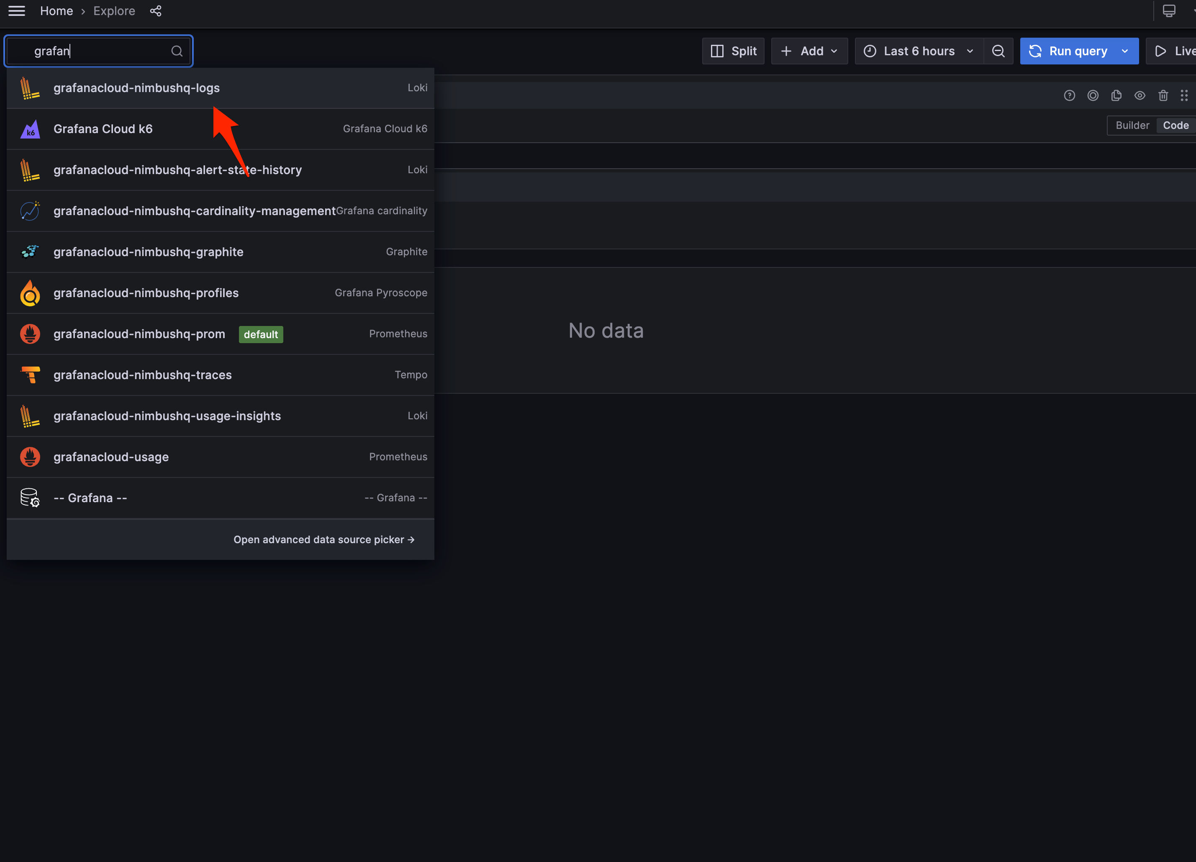Remove the query with the trash icon
The image size is (1196, 862).
tap(1164, 95)
